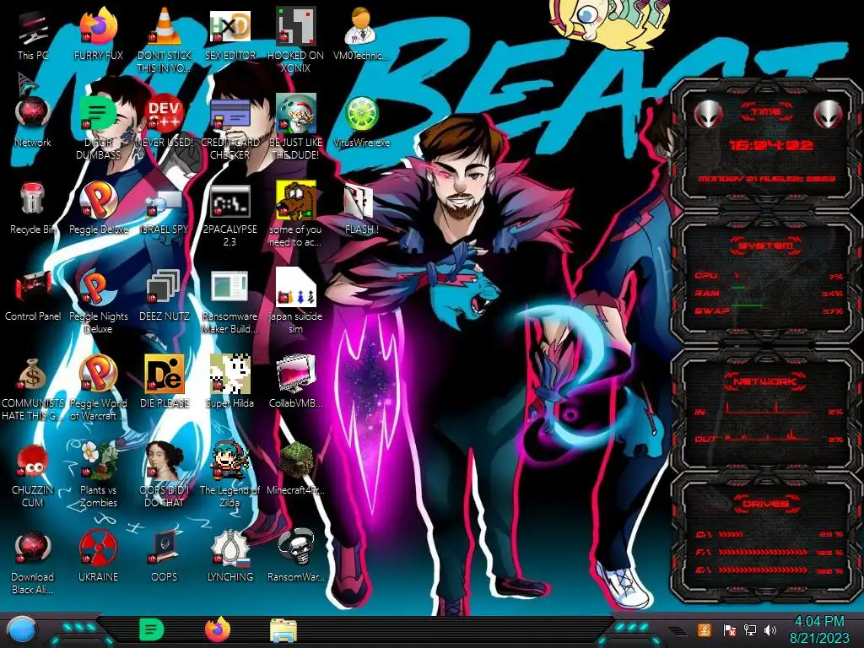864x648 pixels.
Task: Launch Firefox from the taskbar
Action: click(218, 629)
